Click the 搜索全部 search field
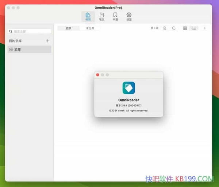The image size is (219, 187). click(30, 32)
